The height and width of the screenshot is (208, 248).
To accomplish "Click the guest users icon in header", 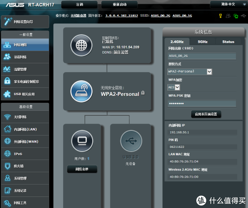I will (x=228, y=16).
